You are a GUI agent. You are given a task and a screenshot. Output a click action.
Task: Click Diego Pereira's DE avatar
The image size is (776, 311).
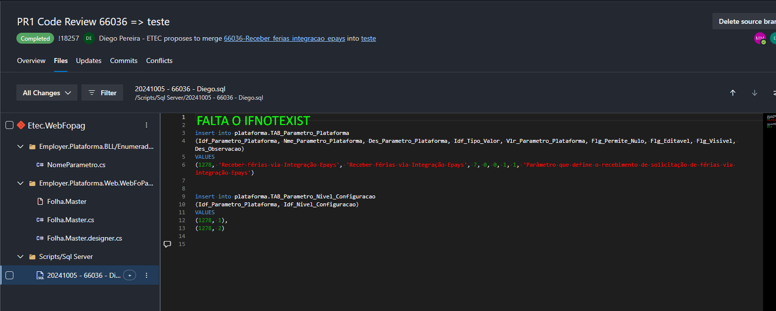tap(89, 38)
